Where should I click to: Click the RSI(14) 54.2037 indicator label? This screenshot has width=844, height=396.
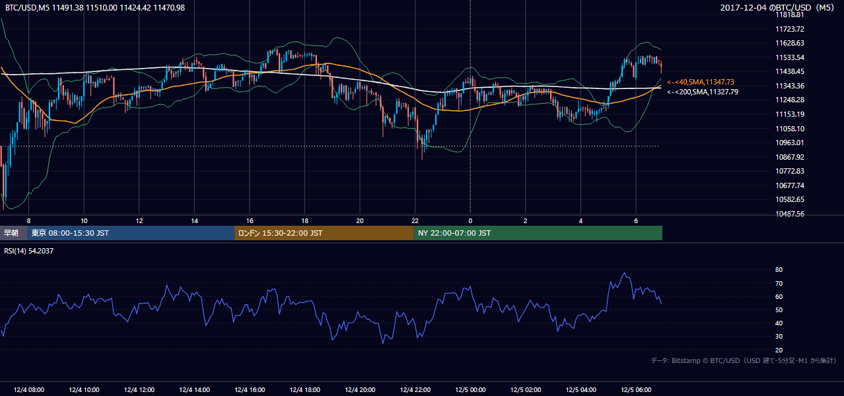(x=29, y=251)
